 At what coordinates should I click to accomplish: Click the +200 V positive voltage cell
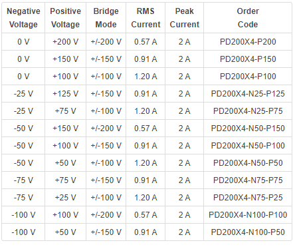(x=65, y=42)
